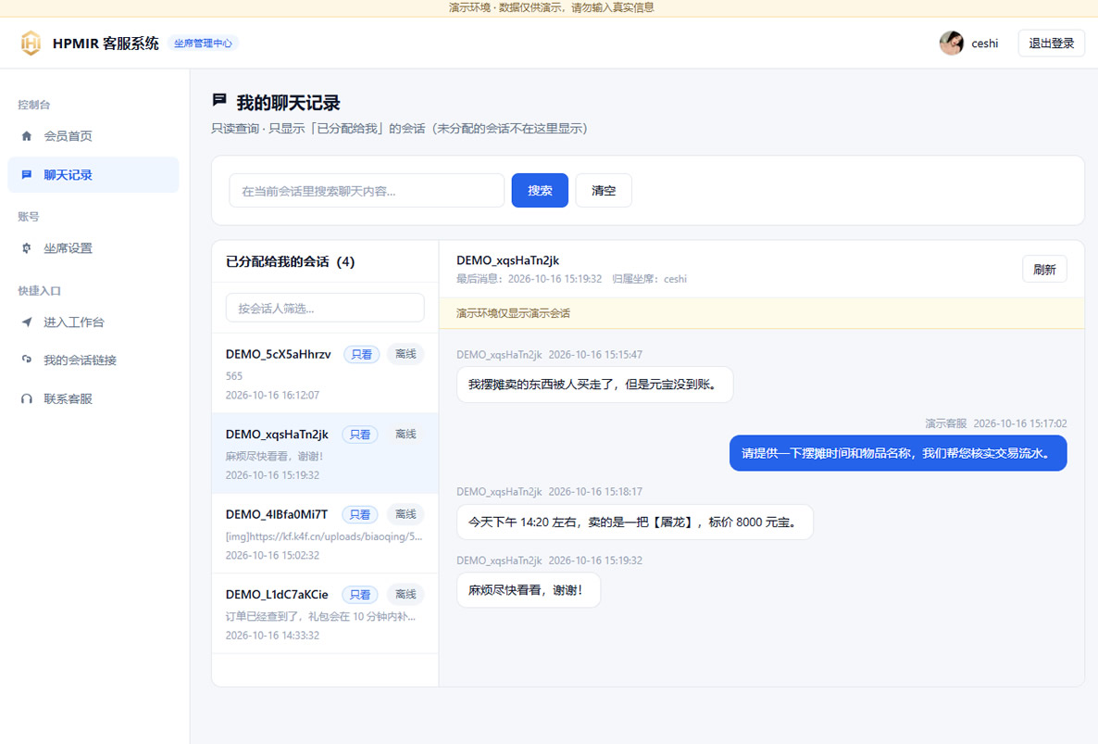1098x744 pixels.
Task: Select the DEMO_L1dC7aKCie conversation
Action: click(325, 613)
